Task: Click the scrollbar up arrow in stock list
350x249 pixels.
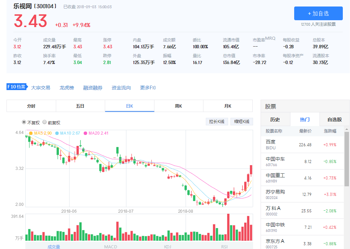Action: pos(347,129)
